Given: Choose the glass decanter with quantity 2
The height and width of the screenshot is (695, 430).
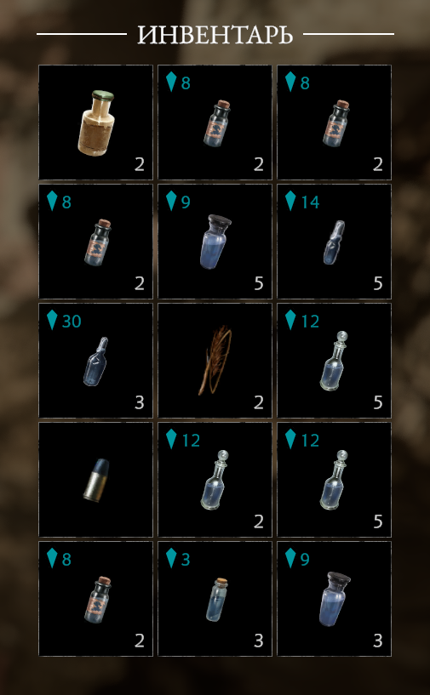Looking at the screenshot, I should pyautogui.click(x=215, y=480).
